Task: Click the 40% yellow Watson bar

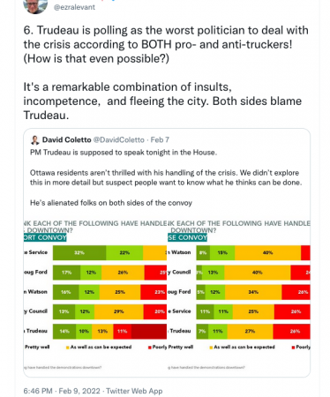Action: pyautogui.click(x=267, y=252)
